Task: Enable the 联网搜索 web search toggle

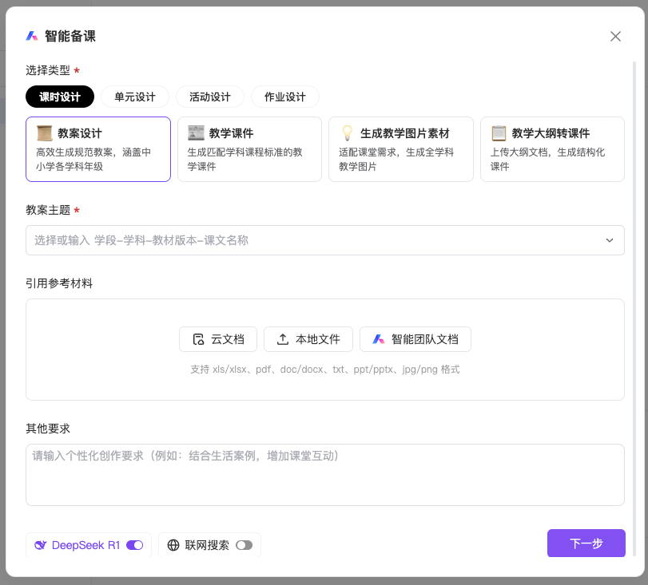Action: coord(244,545)
